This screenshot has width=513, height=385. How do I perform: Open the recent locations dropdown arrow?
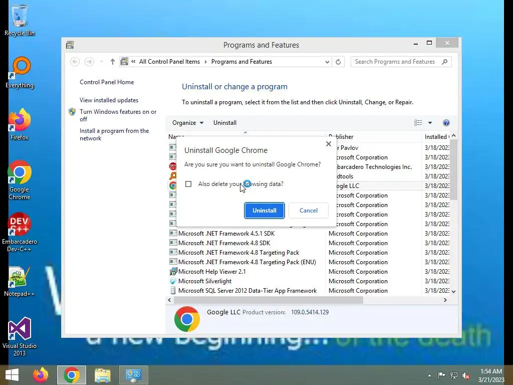coord(101,62)
